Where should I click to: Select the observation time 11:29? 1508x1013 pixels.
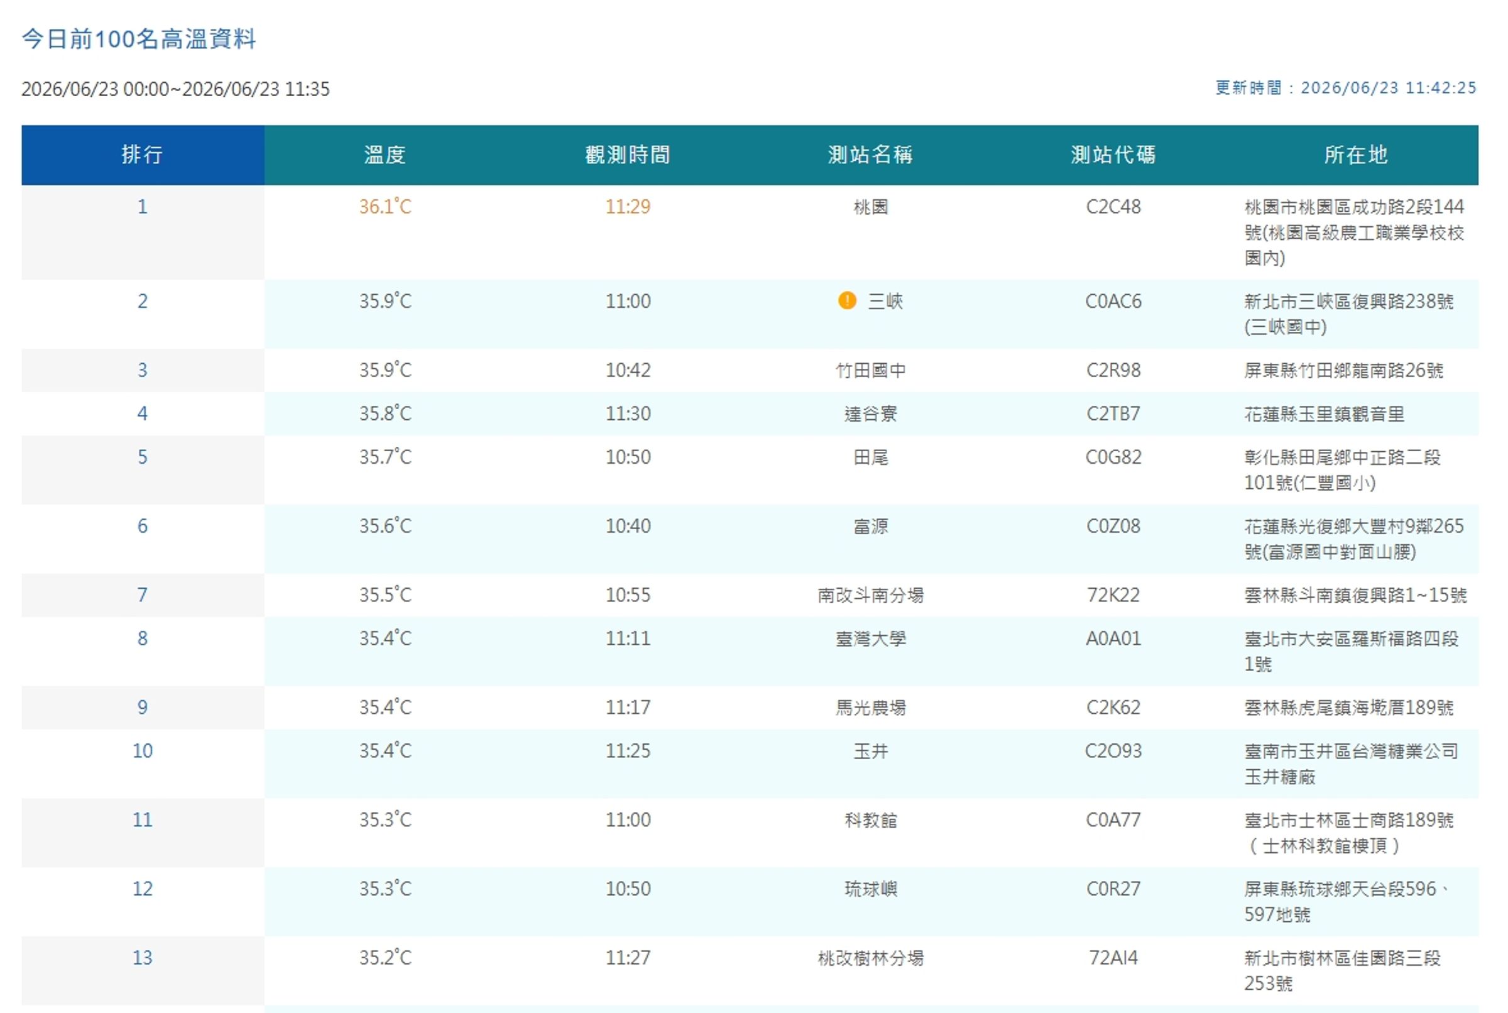coord(628,207)
